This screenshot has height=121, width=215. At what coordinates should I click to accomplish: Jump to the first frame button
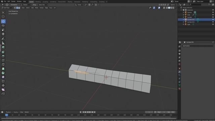coord(83,112)
